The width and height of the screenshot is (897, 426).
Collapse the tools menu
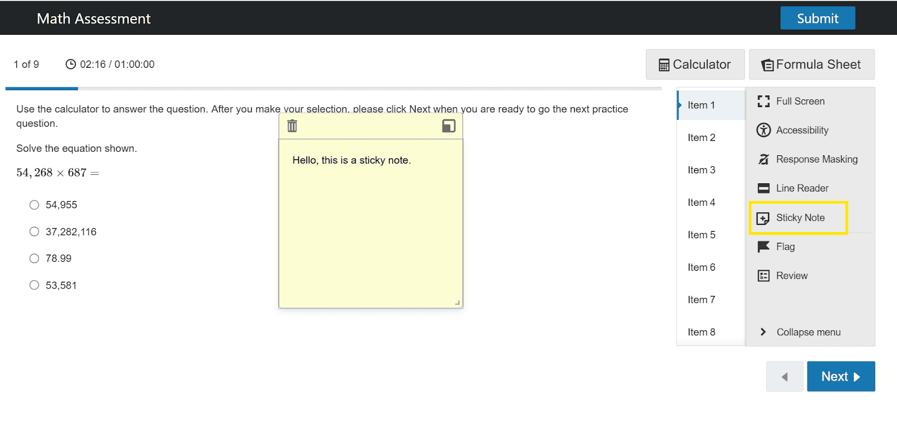tap(807, 332)
